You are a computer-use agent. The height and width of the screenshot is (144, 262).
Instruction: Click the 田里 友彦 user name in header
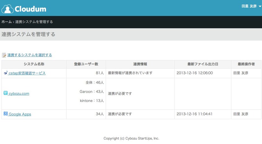249,6
